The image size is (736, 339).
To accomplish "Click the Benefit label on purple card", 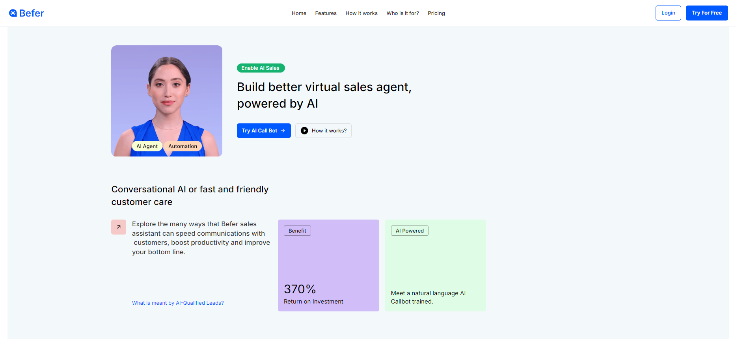I will point(297,231).
